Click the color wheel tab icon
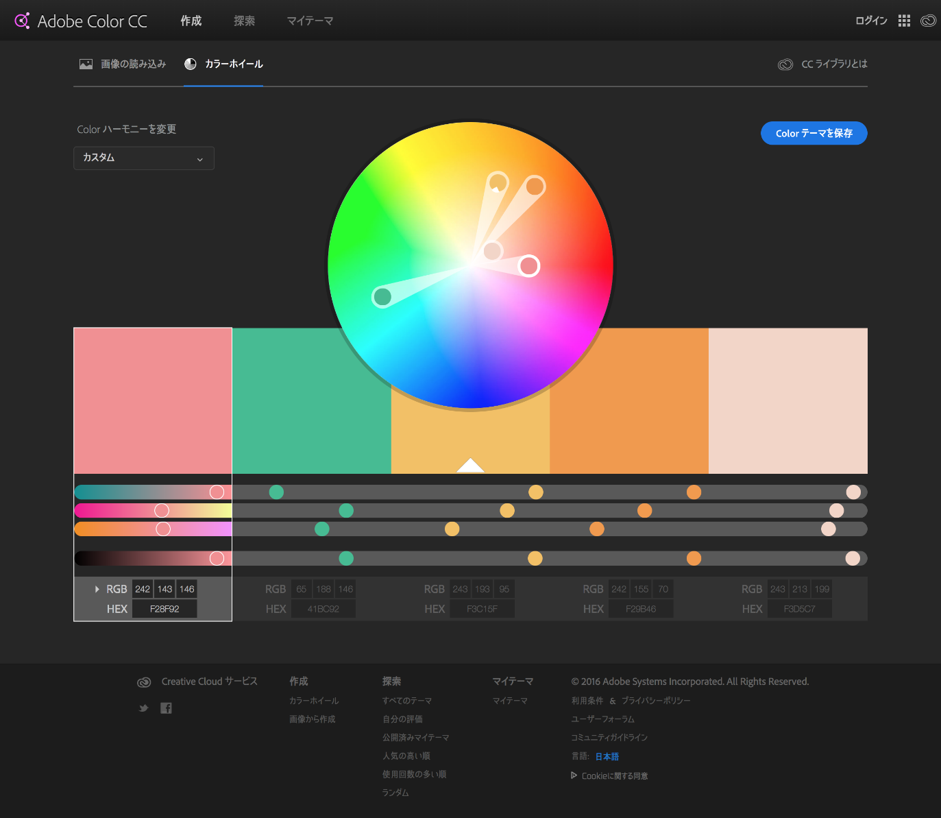 pos(191,64)
